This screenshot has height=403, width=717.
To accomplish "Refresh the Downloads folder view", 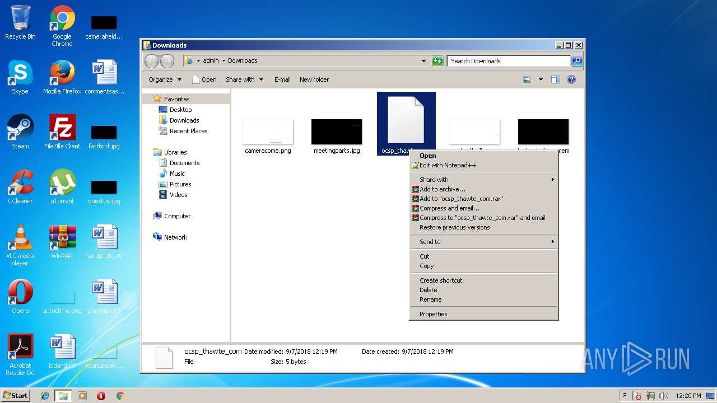I will (437, 61).
